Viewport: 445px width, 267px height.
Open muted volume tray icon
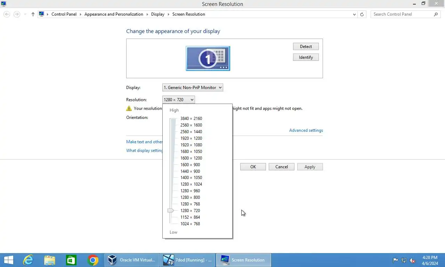pyautogui.click(x=412, y=260)
